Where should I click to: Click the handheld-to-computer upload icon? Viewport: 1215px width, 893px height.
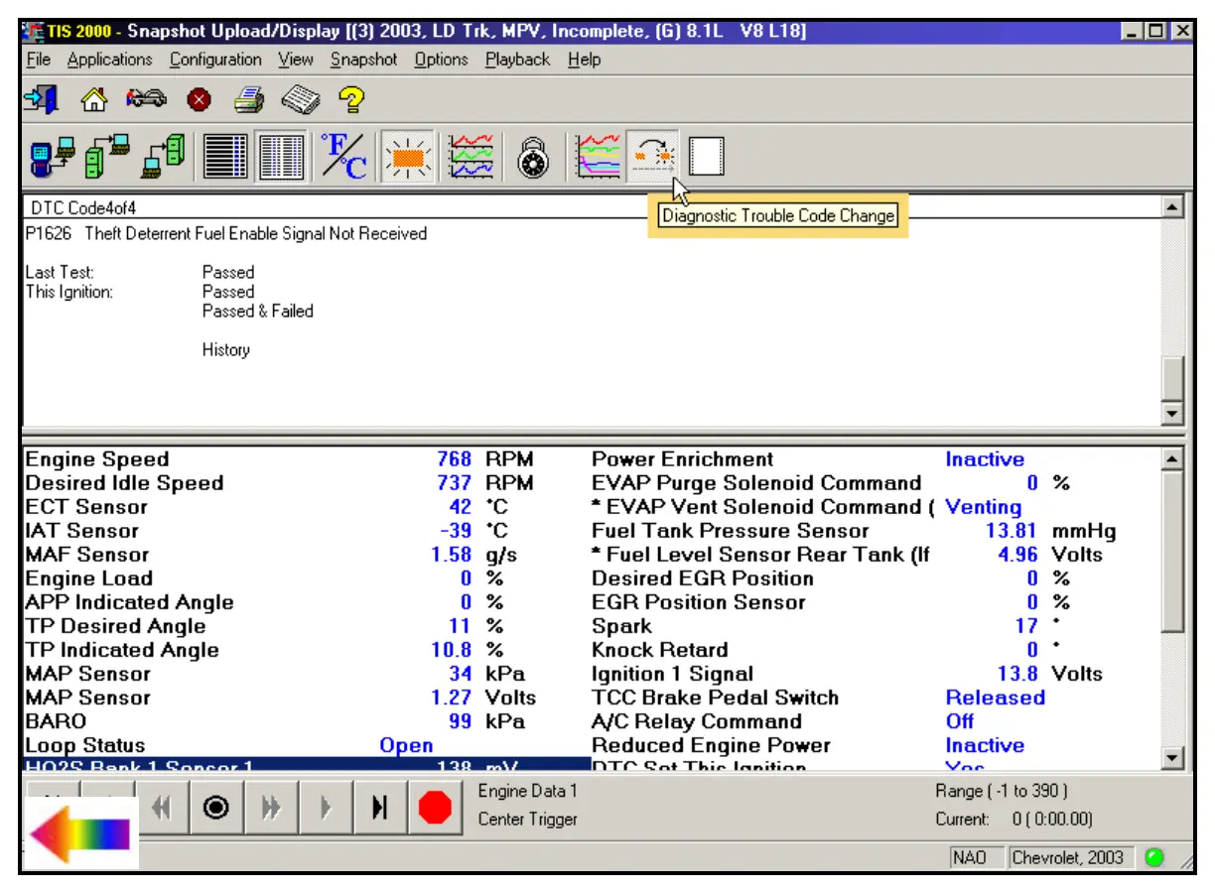pos(52,157)
